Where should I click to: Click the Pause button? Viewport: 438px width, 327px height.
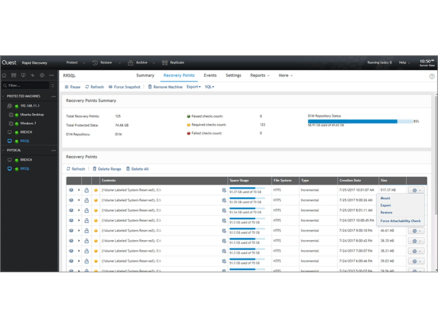point(73,87)
